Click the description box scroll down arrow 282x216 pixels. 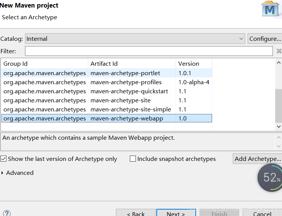(279, 146)
